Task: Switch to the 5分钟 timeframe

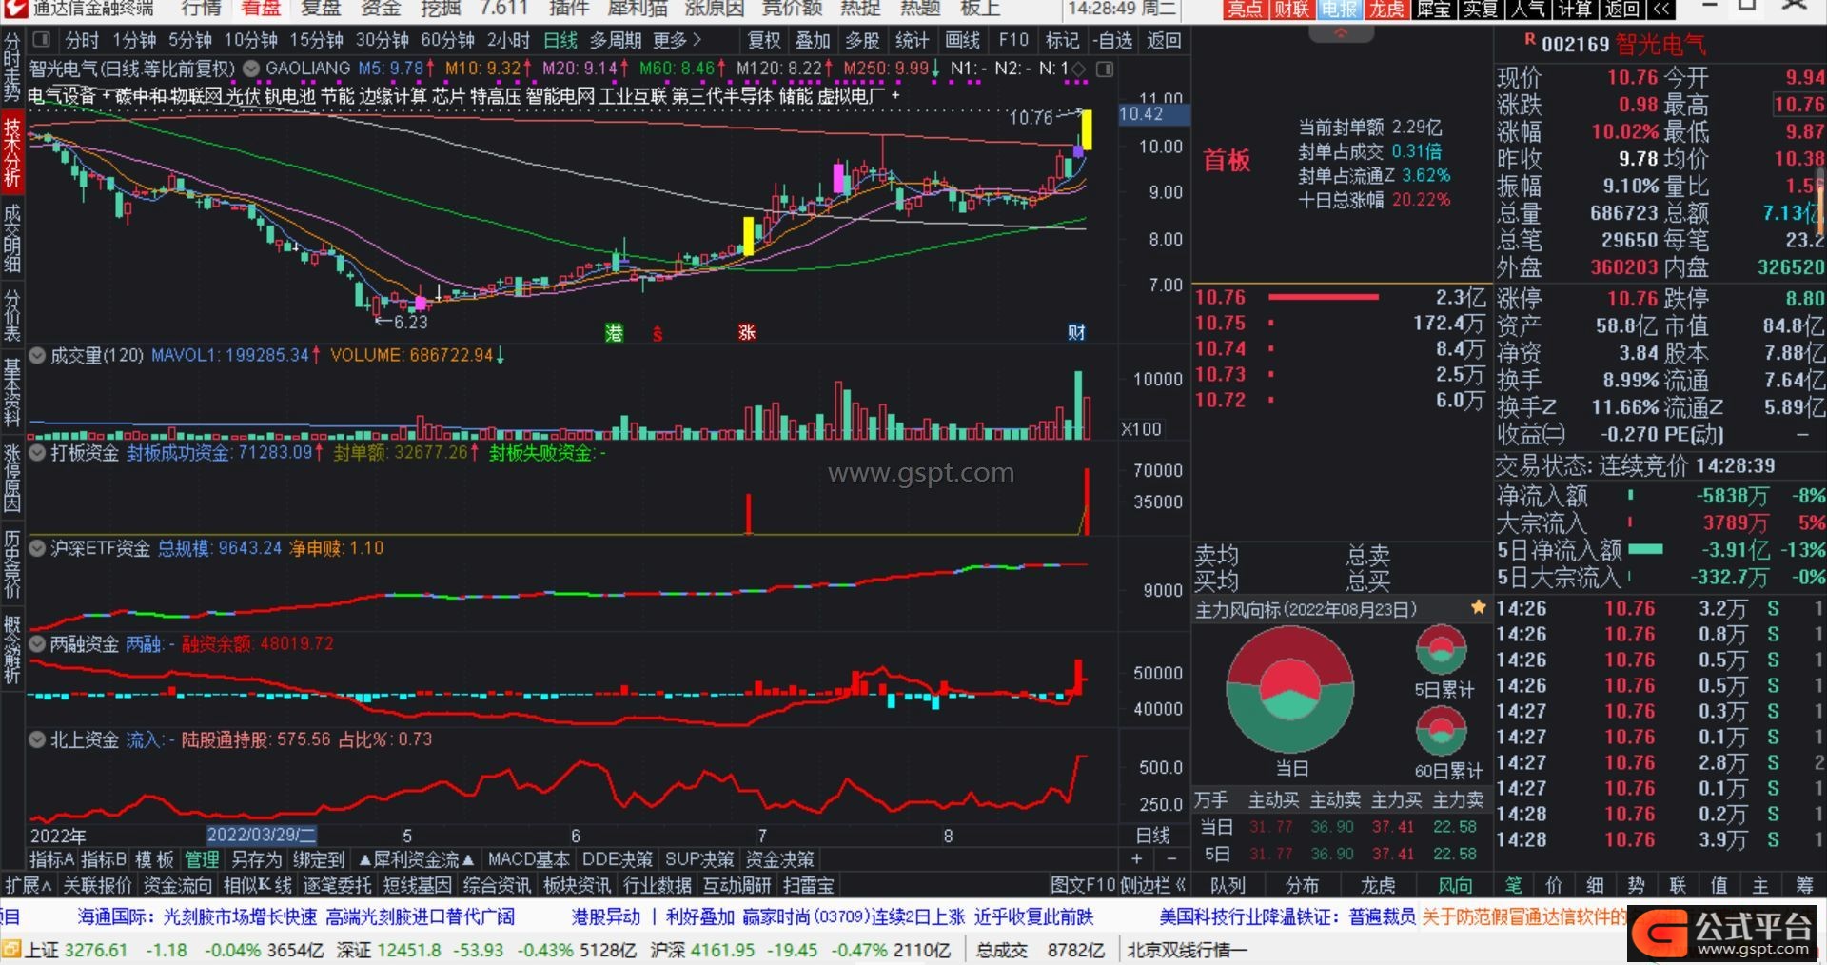Action: 190,40
